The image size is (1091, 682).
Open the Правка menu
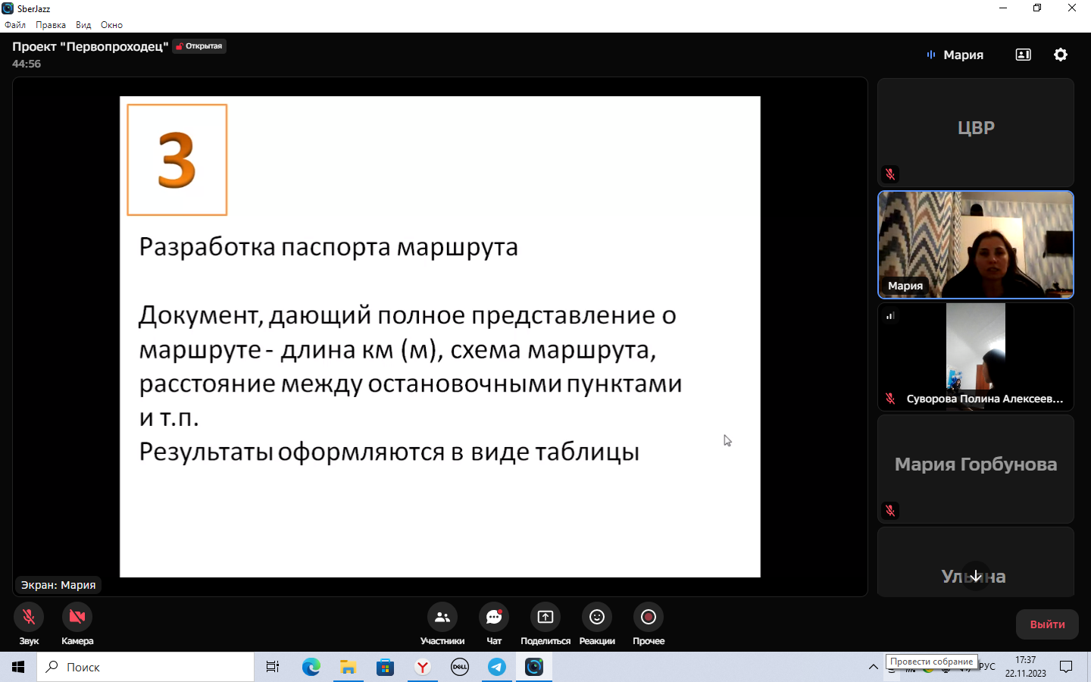coord(51,25)
